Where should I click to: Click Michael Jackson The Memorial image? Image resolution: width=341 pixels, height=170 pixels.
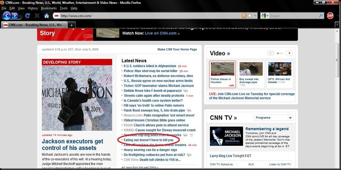point(226,136)
